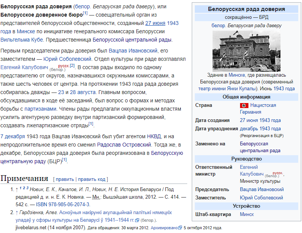Jump to footnote [1] after 'доверенное бюро'
Viewport: 302px width, 233px height.
pyautogui.click(x=85, y=13)
